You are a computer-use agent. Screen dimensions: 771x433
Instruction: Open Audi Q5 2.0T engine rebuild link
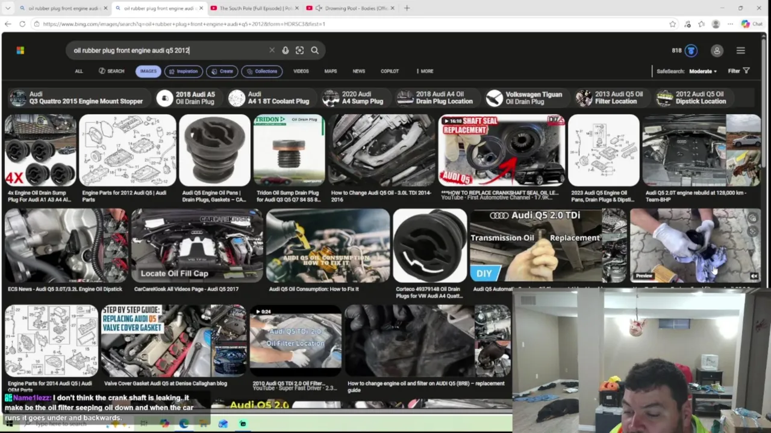click(696, 196)
